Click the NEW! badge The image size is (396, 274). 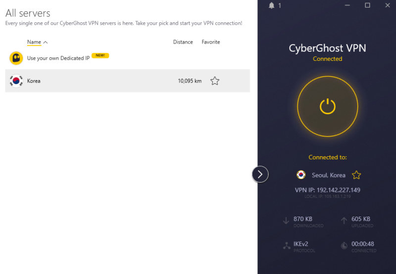tap(100, 55)
